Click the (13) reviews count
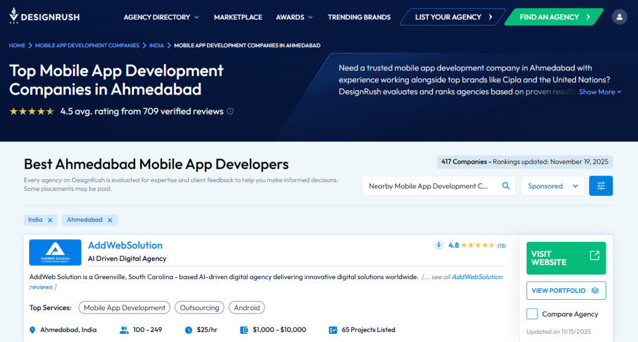Viewport: 638px width, 342px height. click(502, 246)
